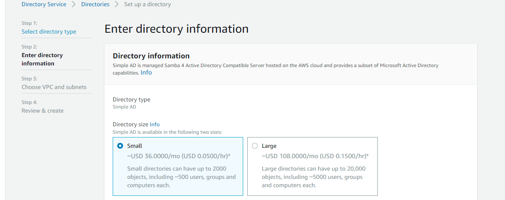Select the Enter directory information step
This screenshot has height=200, width=505.
pos(42,59)
